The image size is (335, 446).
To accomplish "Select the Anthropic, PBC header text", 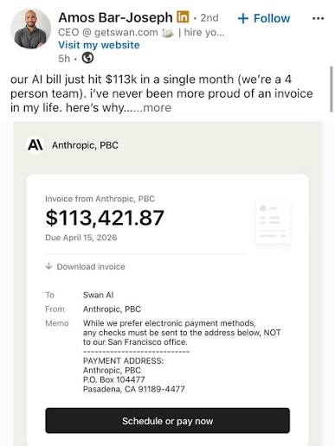I will (85, 145).
